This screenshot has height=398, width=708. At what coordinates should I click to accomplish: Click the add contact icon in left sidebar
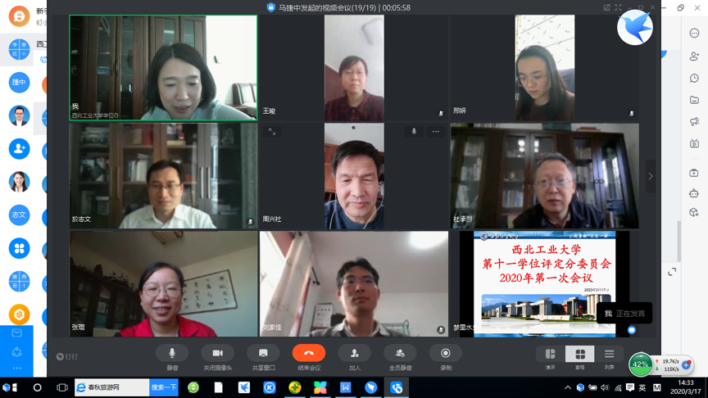[x=19, y=148]
